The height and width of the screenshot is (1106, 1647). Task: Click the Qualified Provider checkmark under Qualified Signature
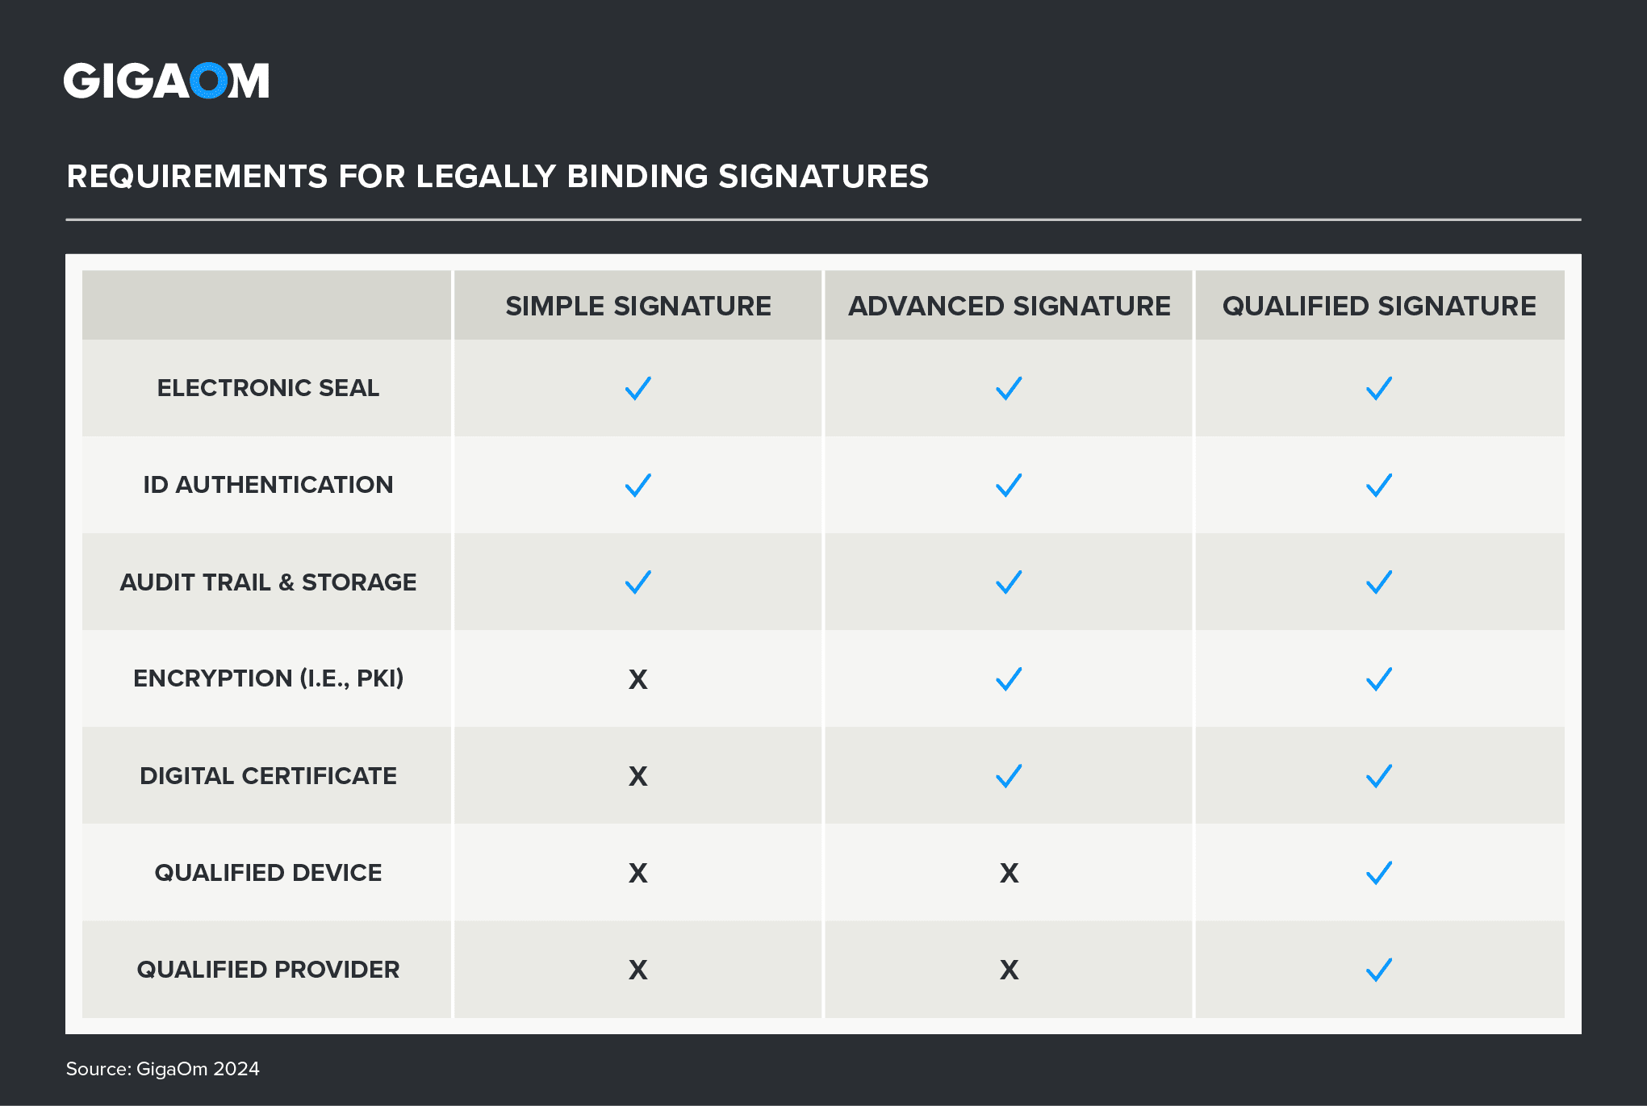(1379, 970)
